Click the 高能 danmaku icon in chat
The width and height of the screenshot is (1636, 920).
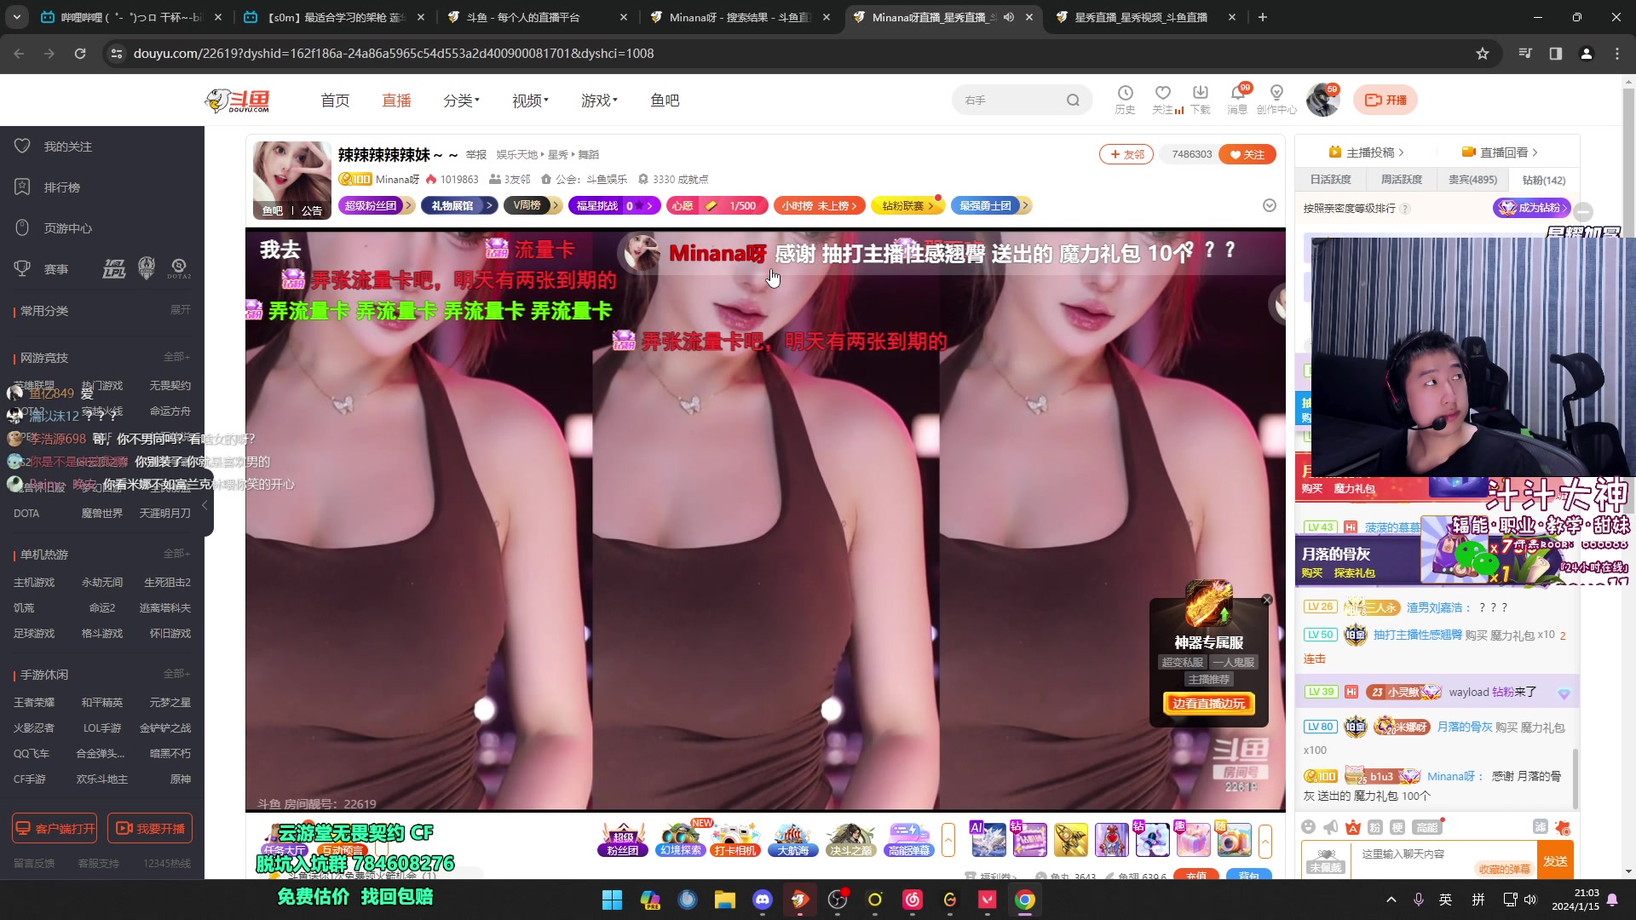pos(1427,827)
